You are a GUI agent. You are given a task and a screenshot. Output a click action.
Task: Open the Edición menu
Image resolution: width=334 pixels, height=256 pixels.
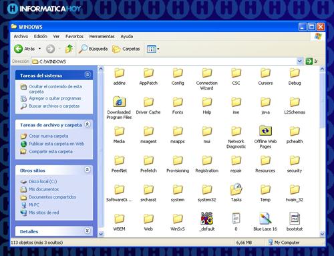pos(41,36)
